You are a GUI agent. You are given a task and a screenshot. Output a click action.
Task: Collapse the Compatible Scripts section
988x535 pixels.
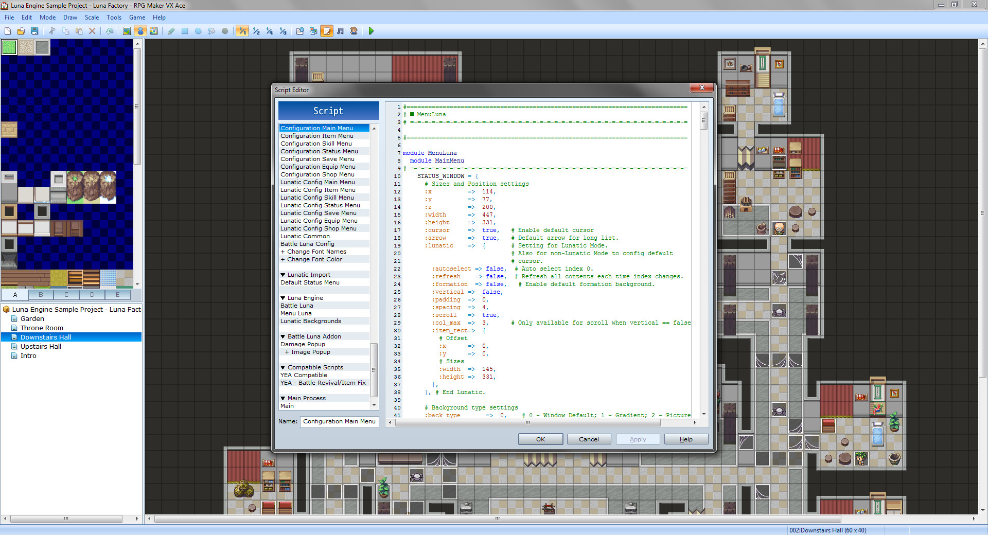(x=283, y=367)
